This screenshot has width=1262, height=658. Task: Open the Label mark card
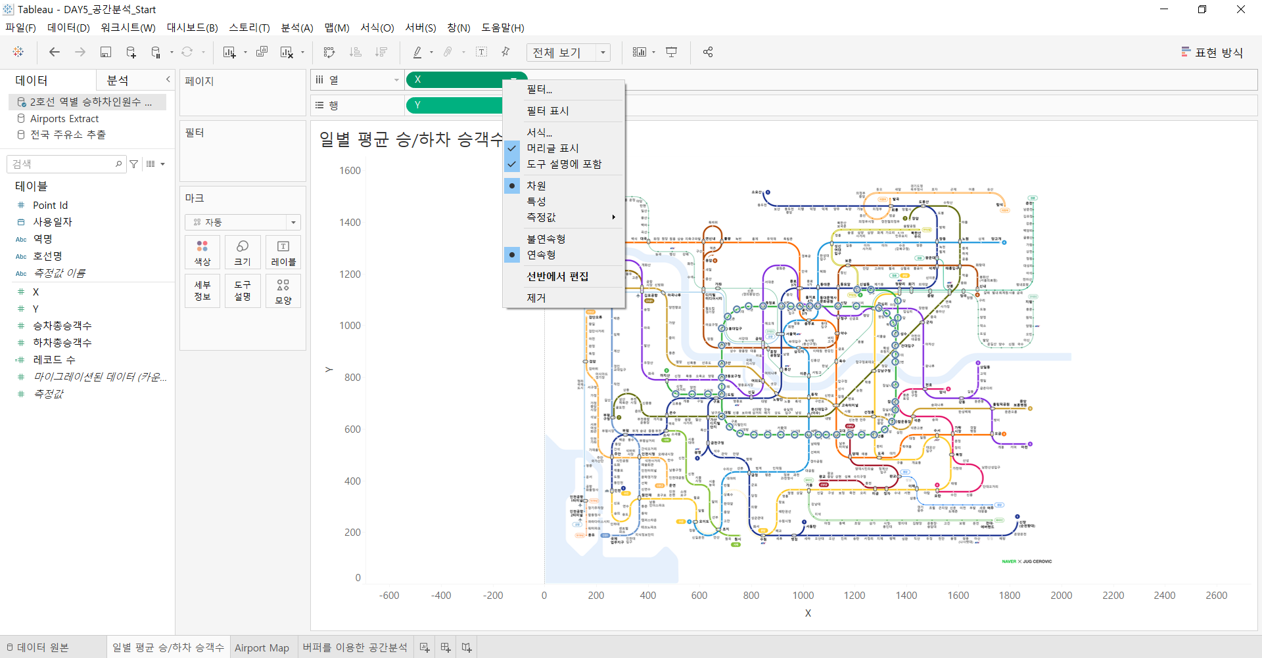pyautogui.click(x=283, y=252)
